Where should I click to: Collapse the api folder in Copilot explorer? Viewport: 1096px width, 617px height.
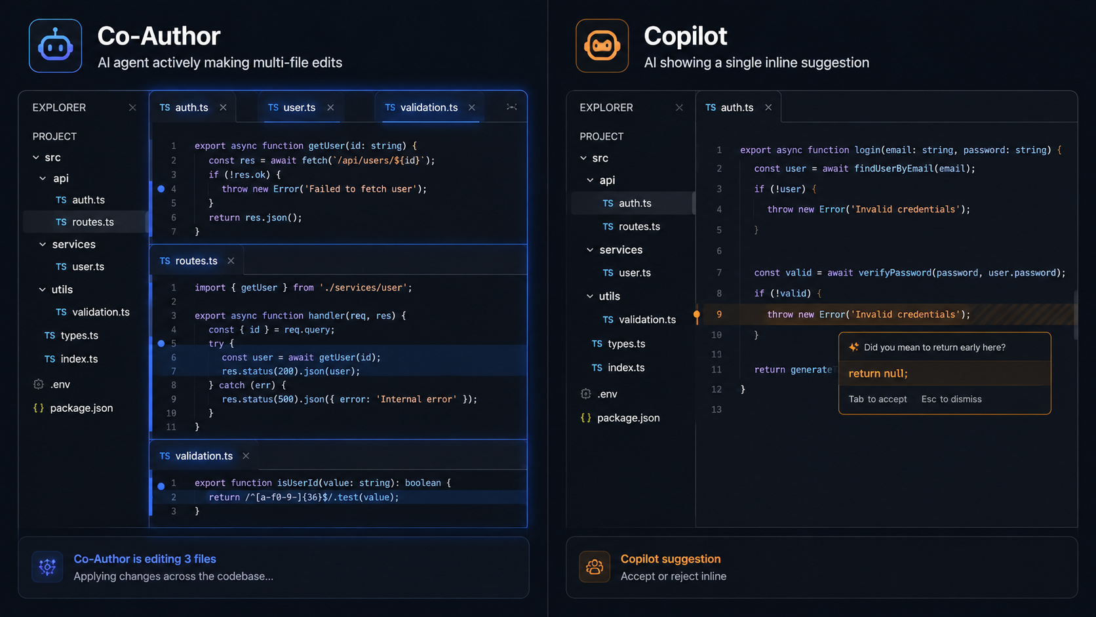click(590, 180)
